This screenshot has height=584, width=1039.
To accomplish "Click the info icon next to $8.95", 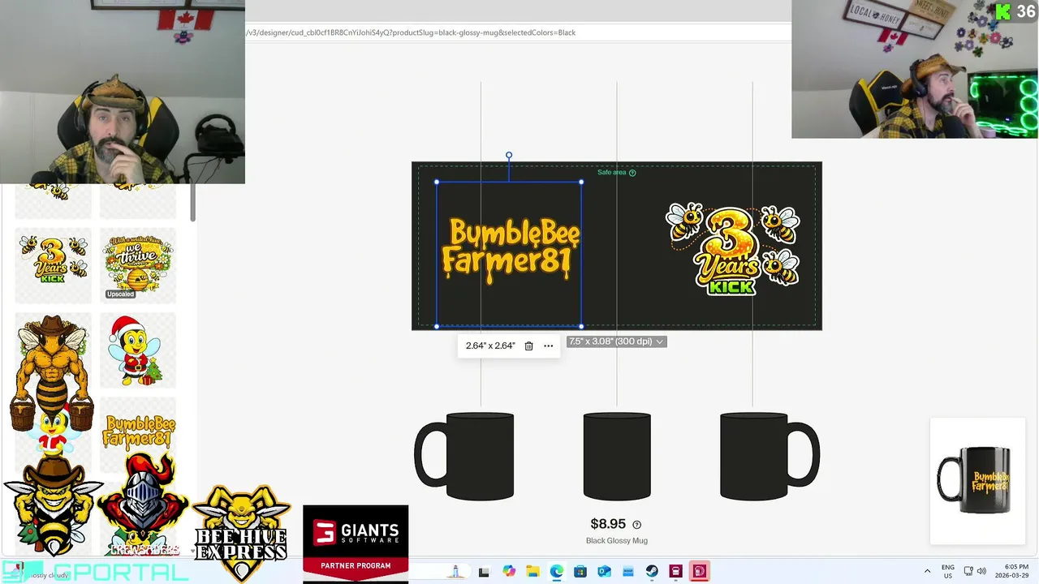I will (x=636, y=525).
